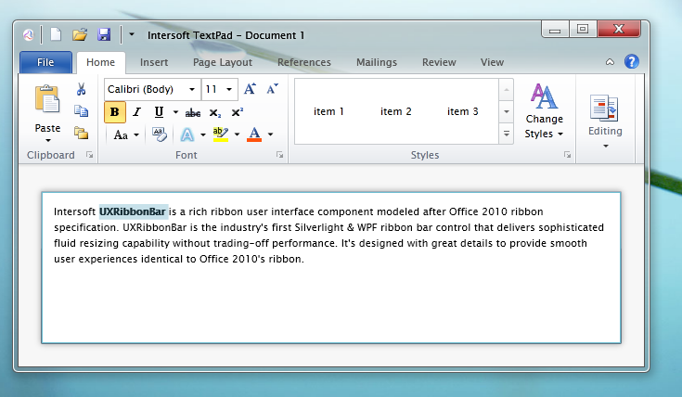Open the Editing group menu
This screenshot has height=397, width=682.
click(605, 121)
